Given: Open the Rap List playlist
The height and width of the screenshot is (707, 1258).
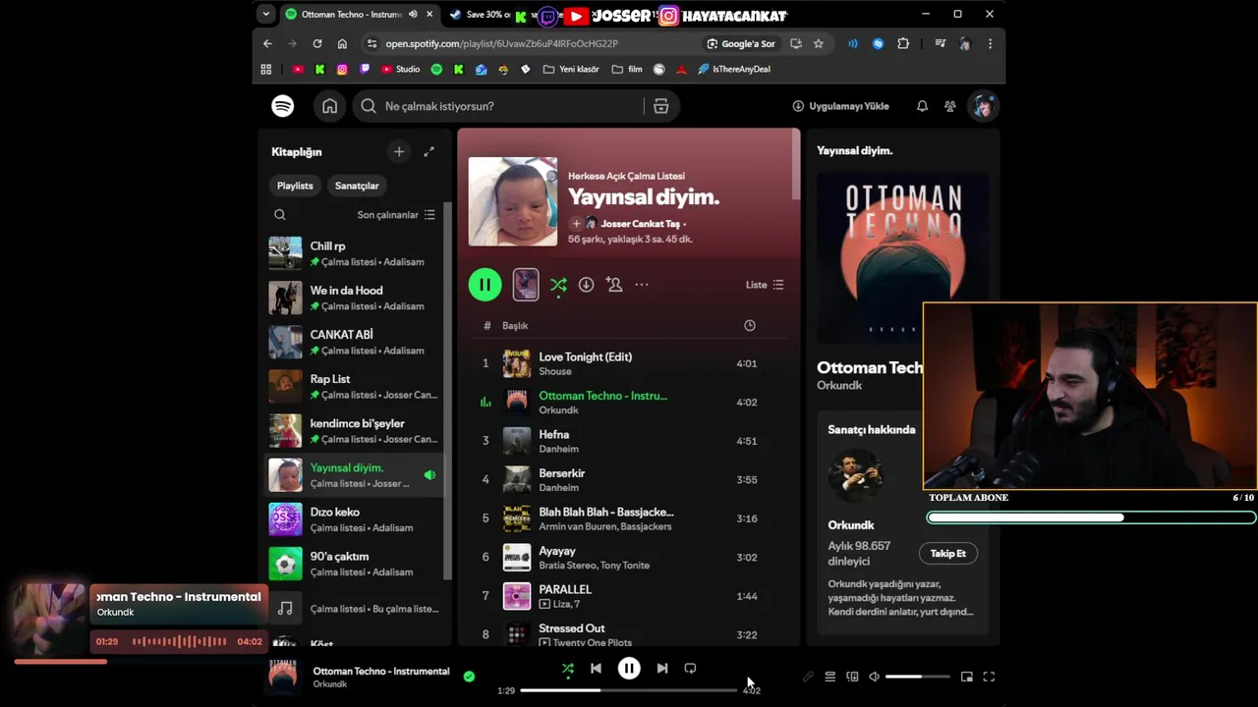Looking at the screenshot, I should click(354, 386).
